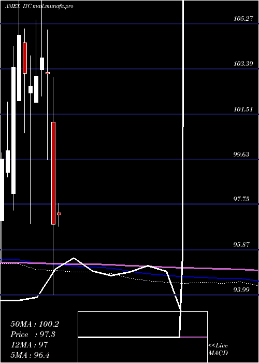Image resolution: width=259 pixels, height=363 pixels.
Task: Click the 105.27 price axis label
Action: coord(243,19)
